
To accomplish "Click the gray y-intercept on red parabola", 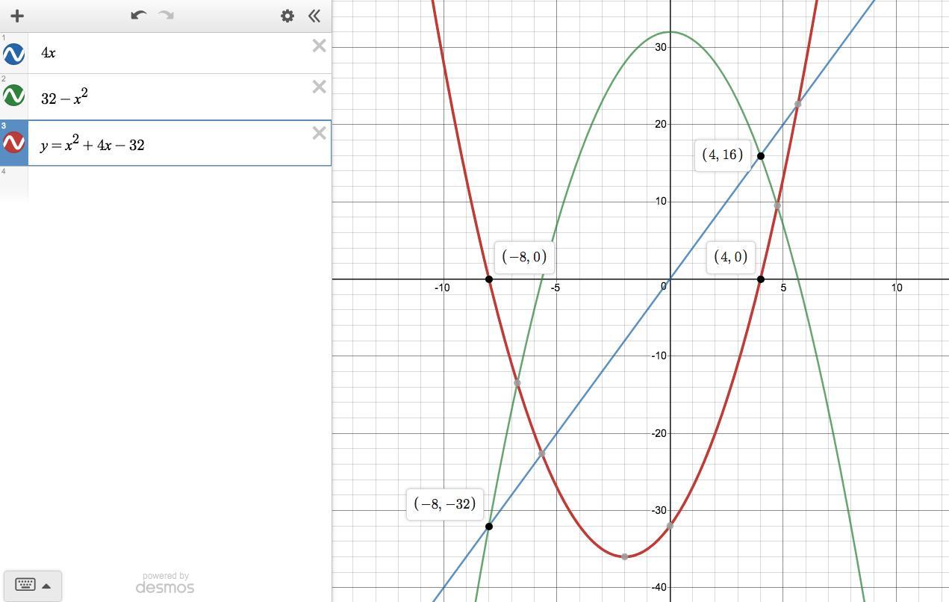I will click(670, 526).
